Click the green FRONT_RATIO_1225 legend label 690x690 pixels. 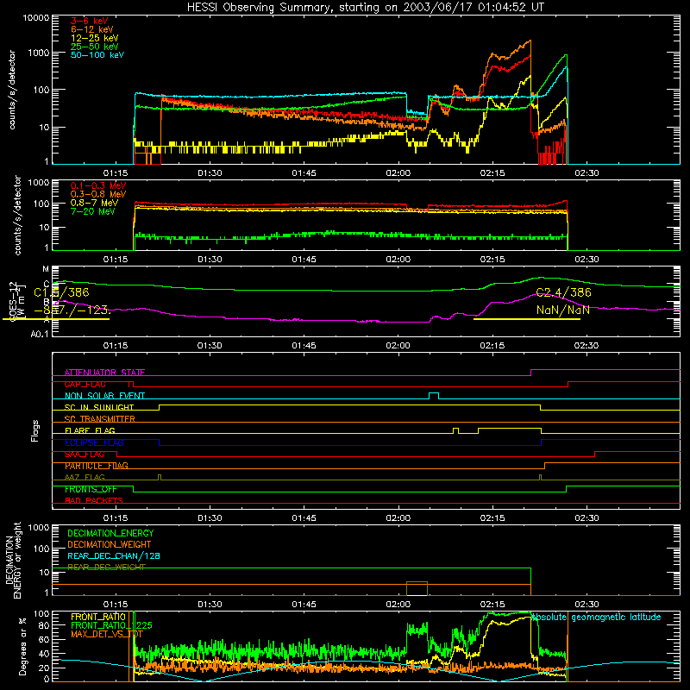(111, 625)
